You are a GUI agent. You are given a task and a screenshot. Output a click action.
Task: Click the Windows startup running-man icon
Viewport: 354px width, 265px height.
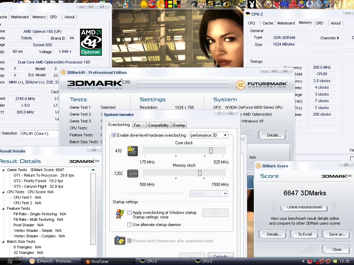(x=120, y=214)
